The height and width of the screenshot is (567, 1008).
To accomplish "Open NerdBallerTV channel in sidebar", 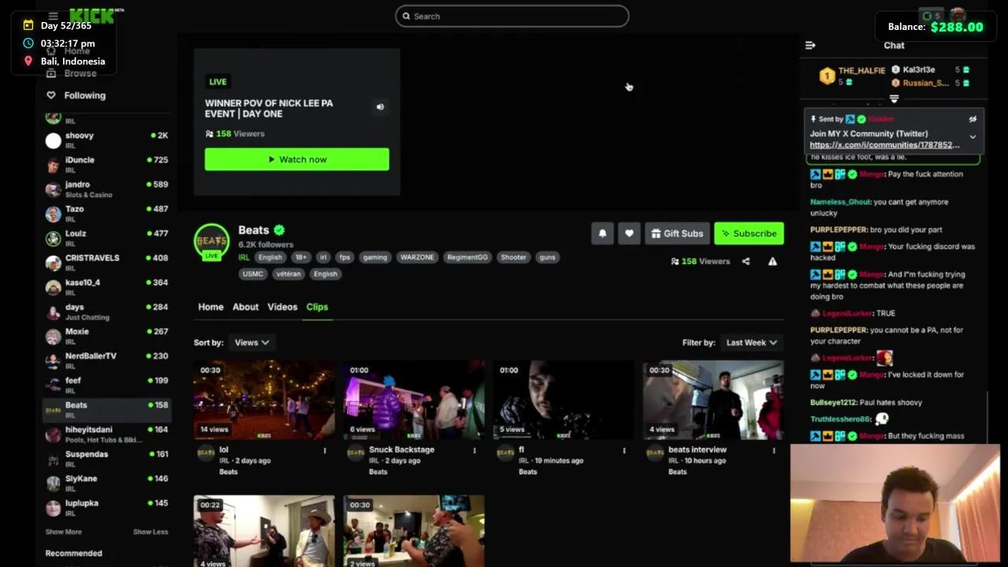I will 106,361.
